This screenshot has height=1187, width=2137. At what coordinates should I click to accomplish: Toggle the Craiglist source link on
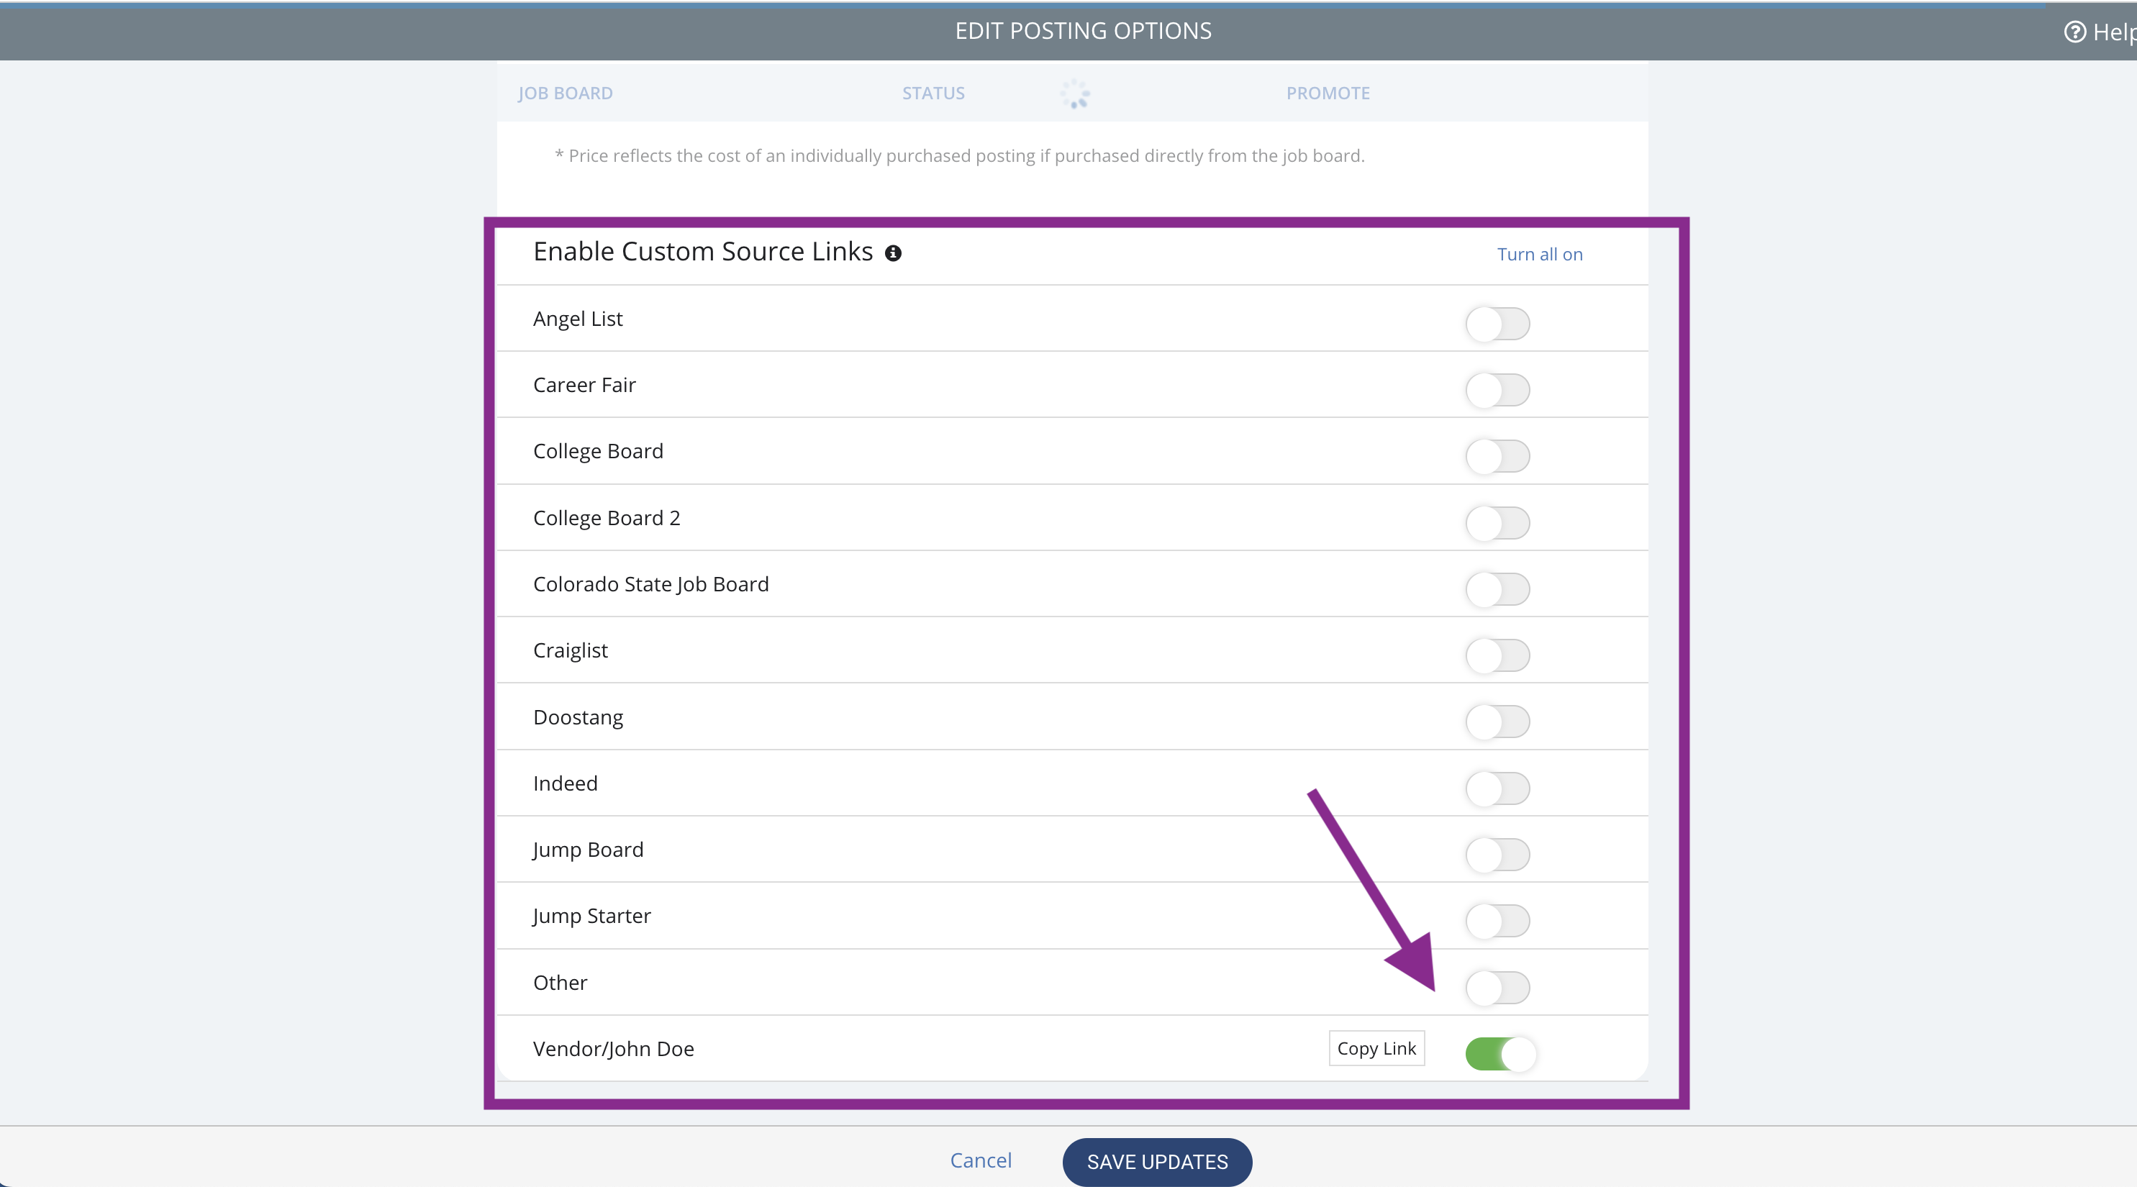[x=1497, y=655]
